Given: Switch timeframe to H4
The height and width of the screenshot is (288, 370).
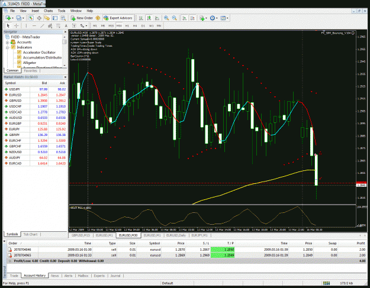Looking at the screenshot, I should [135, 25].
